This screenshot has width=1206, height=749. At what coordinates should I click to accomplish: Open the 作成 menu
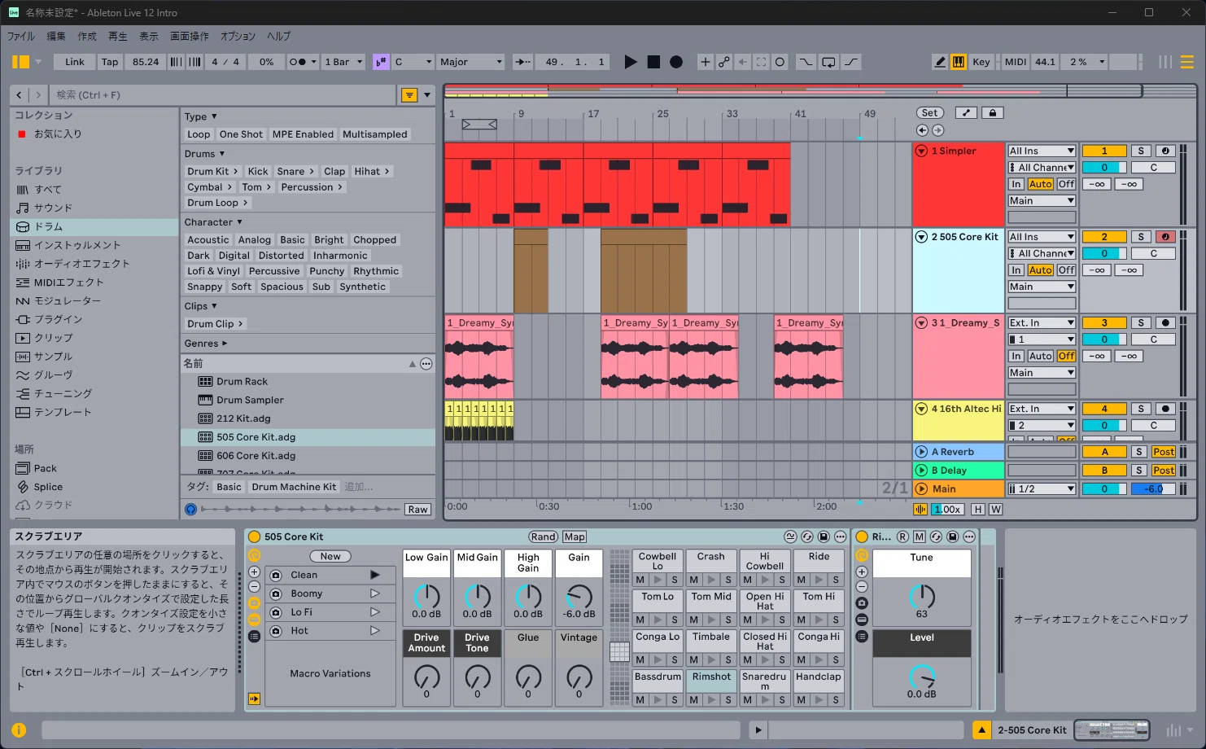pyautogui.click(x=87, y=37)
